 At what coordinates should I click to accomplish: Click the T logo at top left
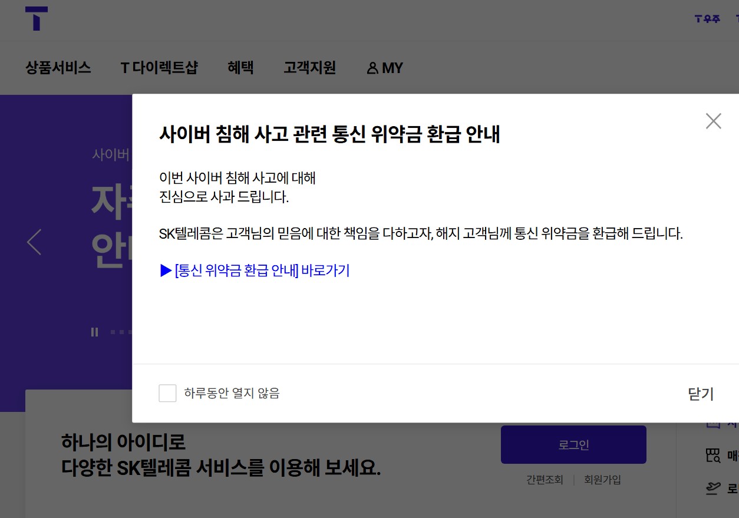37,19
